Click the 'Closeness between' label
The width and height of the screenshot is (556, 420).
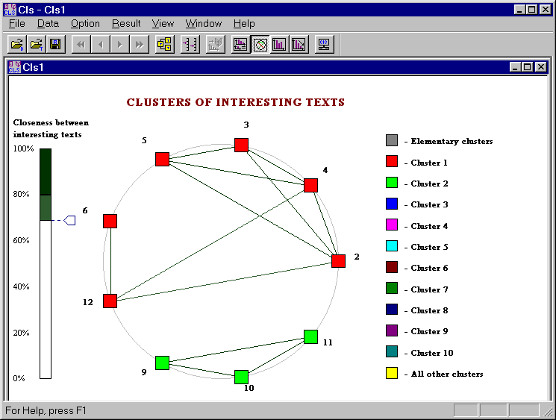pyautogui.click(x=51, y=122)
